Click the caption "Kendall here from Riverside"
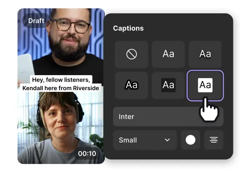 pyautogui.click(x=61, y=88)
